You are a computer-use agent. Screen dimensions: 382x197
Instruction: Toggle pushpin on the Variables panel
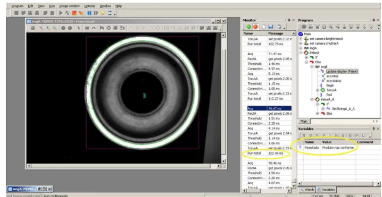(x=373, y=129)
